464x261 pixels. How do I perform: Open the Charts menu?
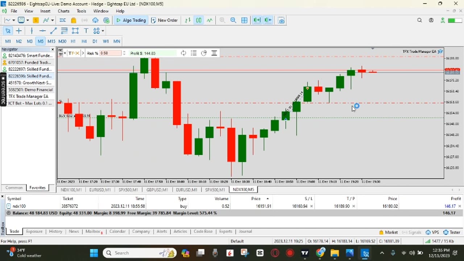[x=63, y=11]
